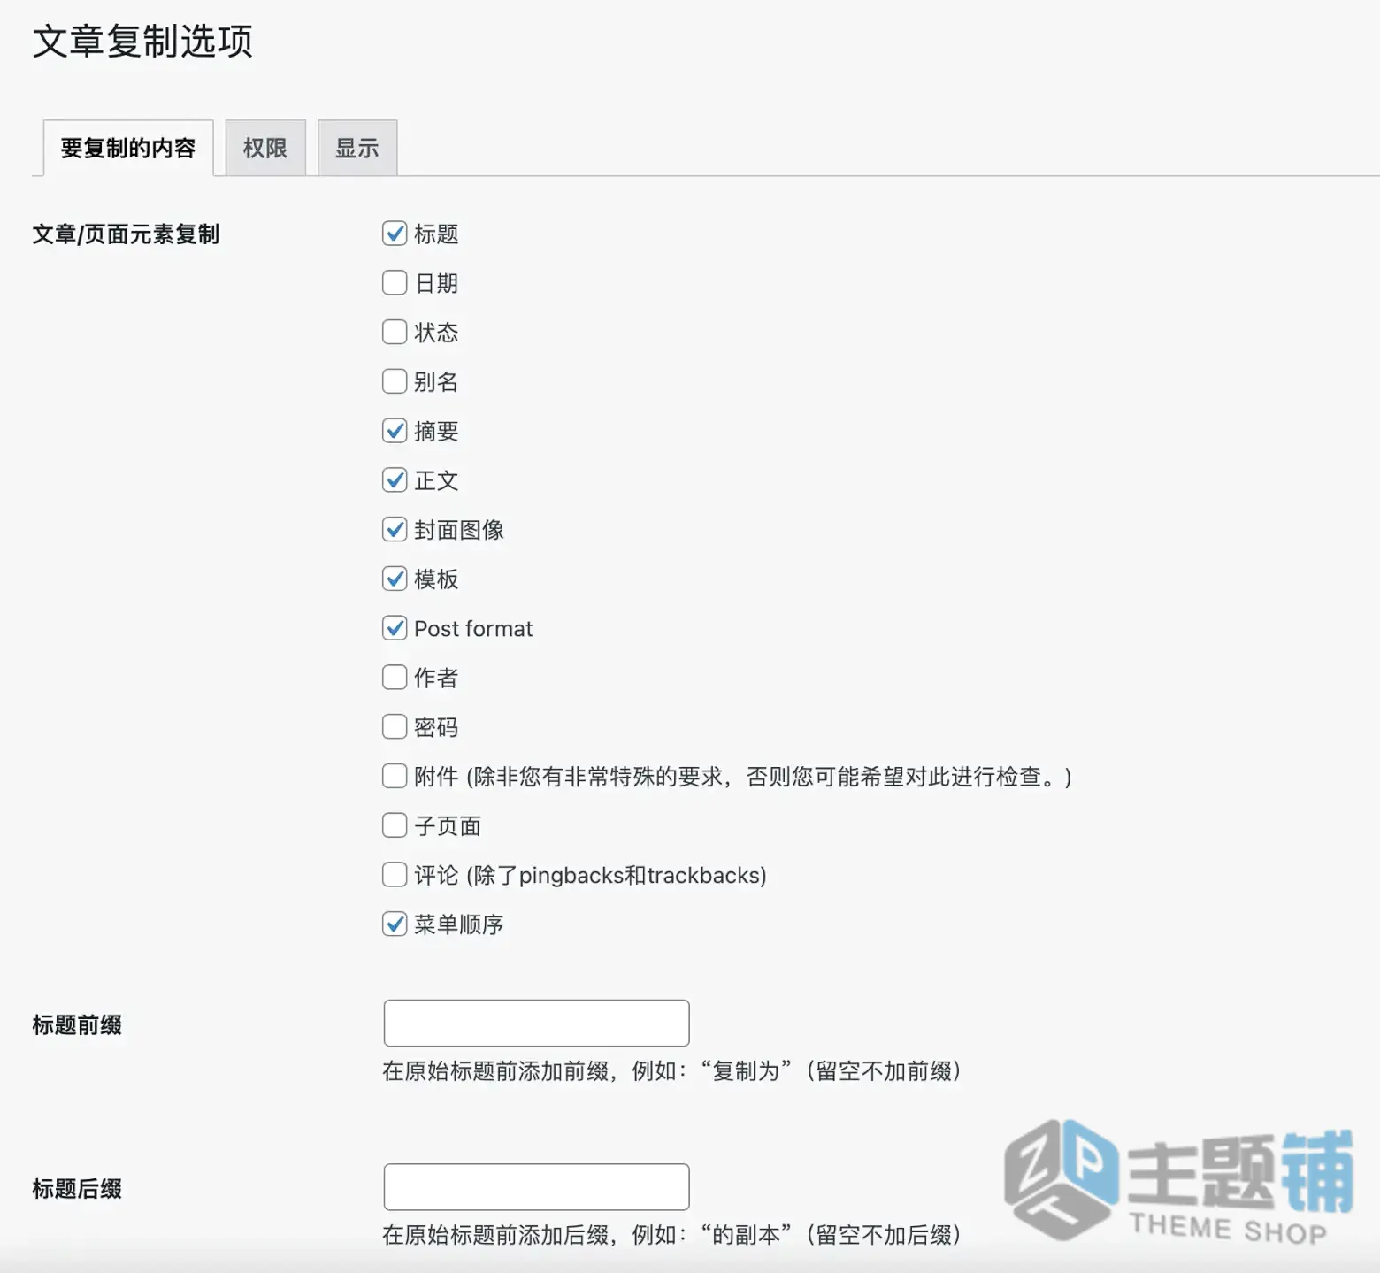Enable the 附件 checkbox
1380x1273 pixels.
(x=395, y=776)
